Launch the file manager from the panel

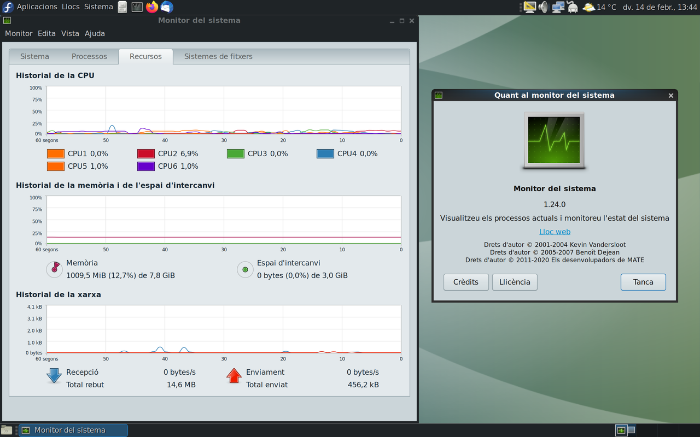122,7
